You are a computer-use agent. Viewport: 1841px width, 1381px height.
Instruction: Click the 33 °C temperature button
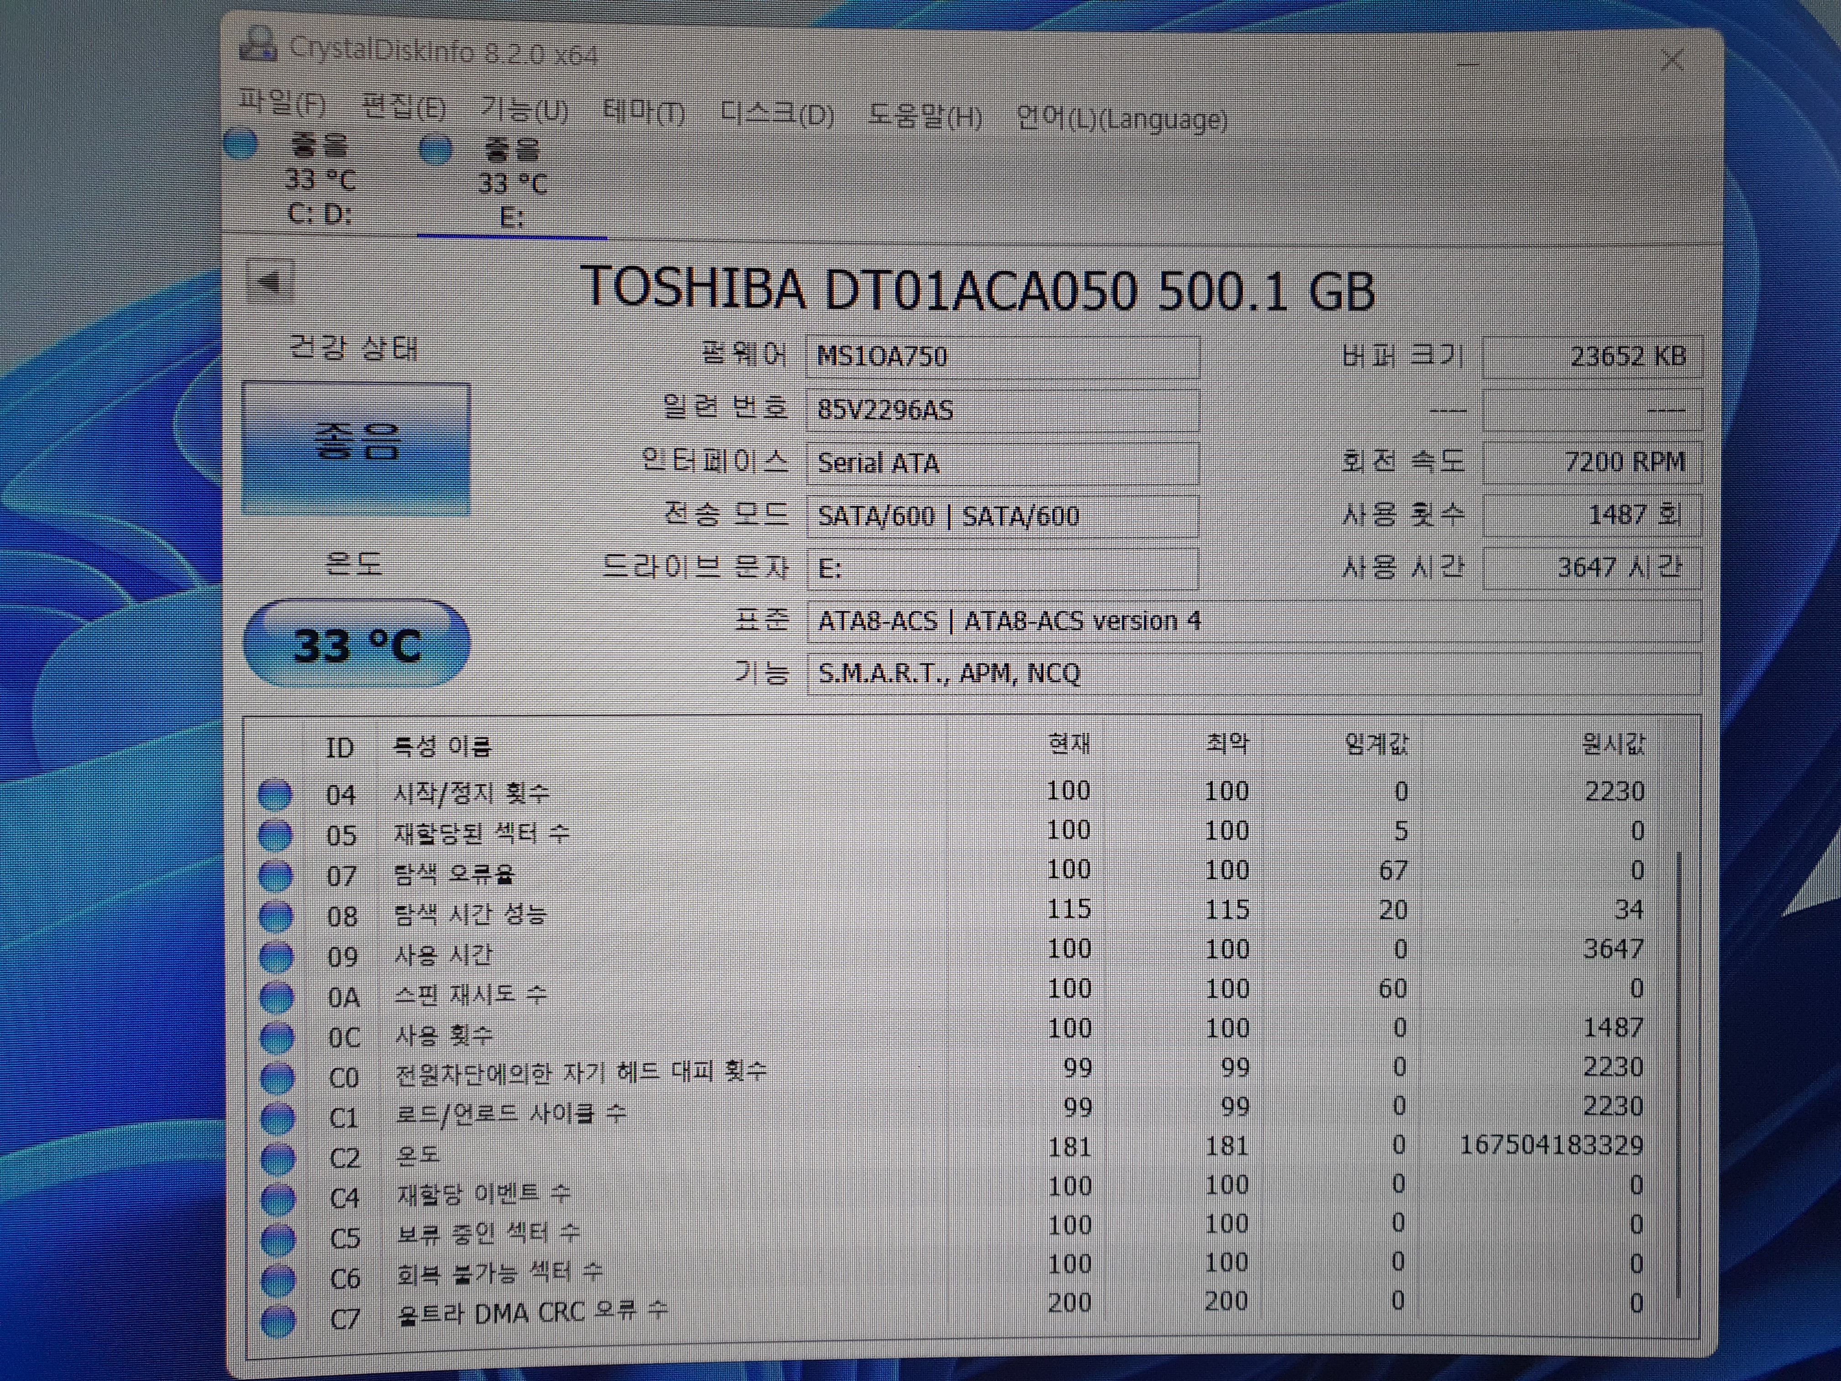pyautogui.click(x=356, y=644)
